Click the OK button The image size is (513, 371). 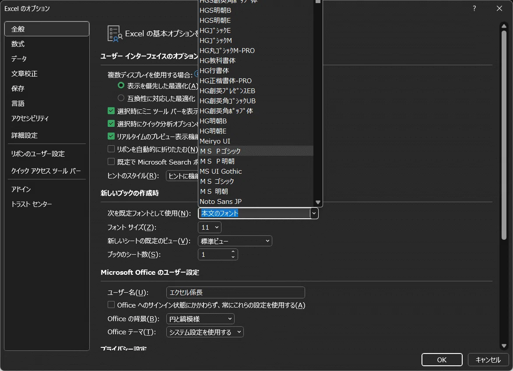pyautogui.click(x=442, y=360)
